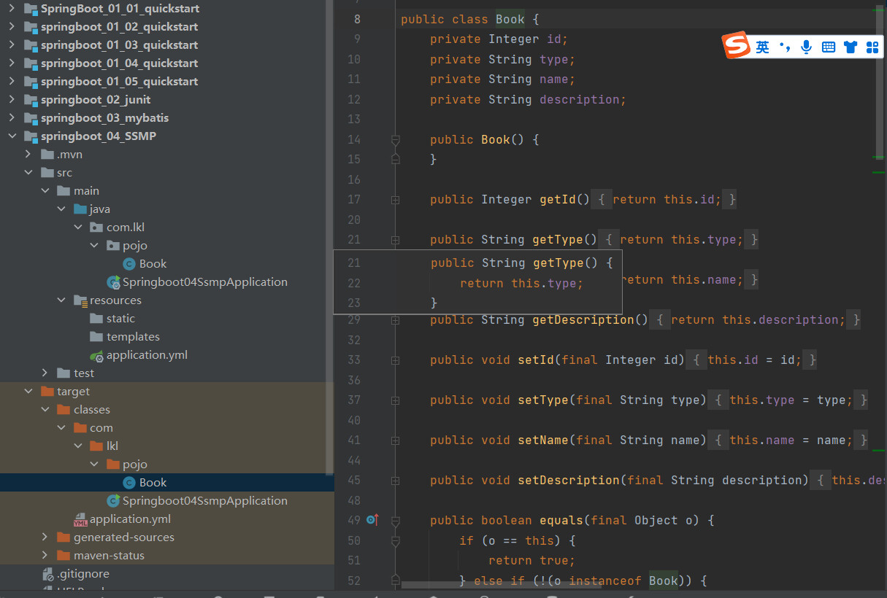The height and width of the screenshot is (598, 887).
Task: Open Sogou soft keyboard icon
Action: click(x=829, y=47)
